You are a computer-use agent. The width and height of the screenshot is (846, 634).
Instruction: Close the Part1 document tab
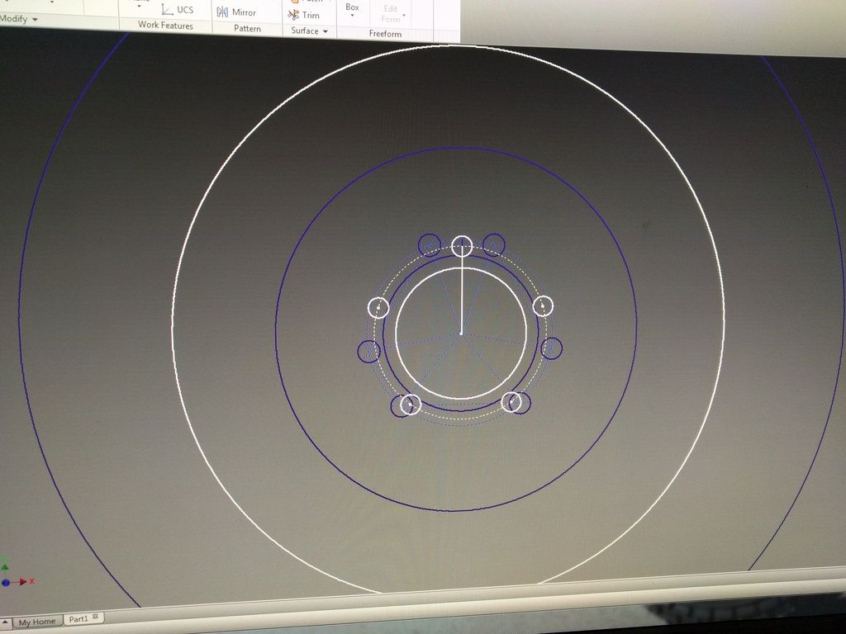(x=96, y=616)
